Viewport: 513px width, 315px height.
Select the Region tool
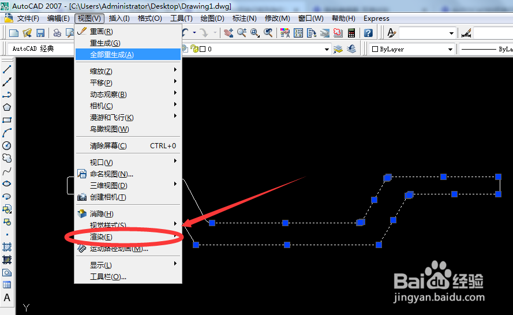coord(7,272)
